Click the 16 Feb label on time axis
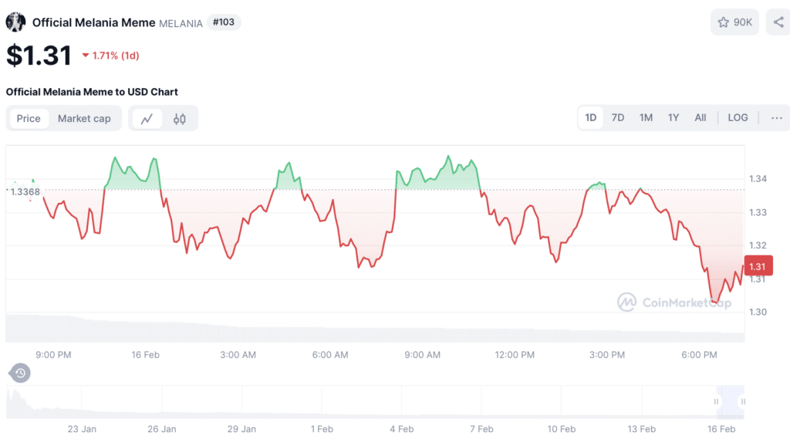Screen dimensions: 790x439 [x=146, y=355]
